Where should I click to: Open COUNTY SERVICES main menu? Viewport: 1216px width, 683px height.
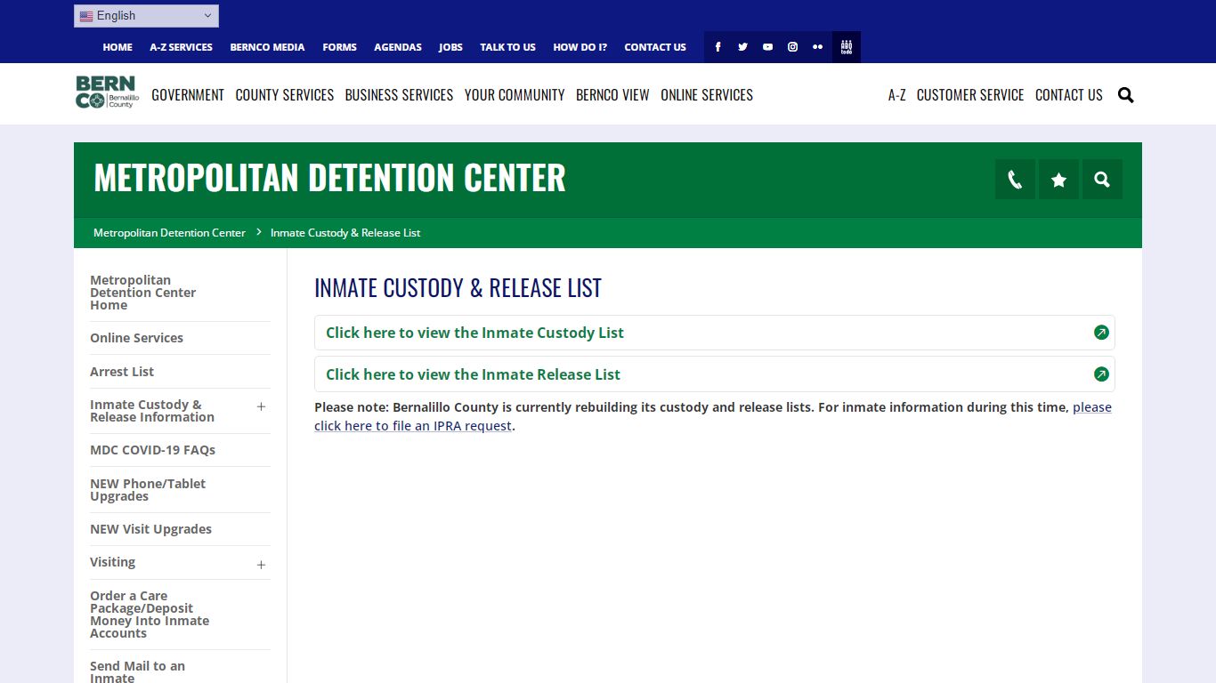point(285,95)
